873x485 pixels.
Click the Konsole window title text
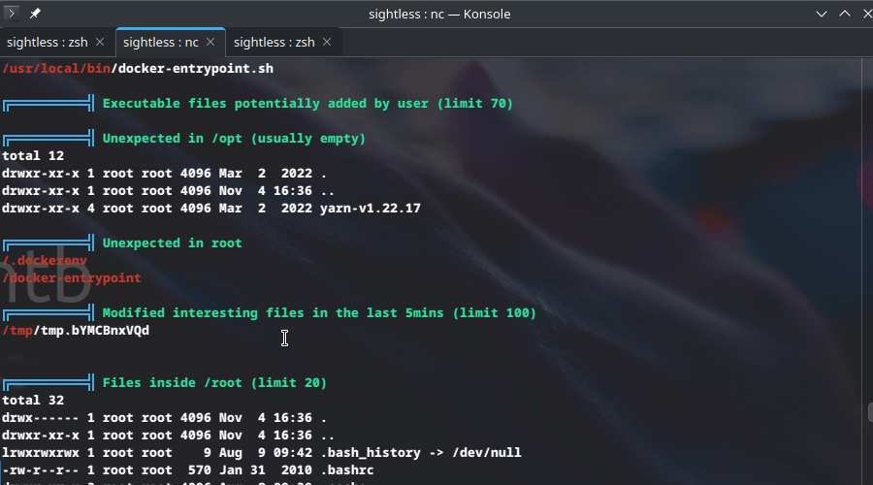click(439, 14)
